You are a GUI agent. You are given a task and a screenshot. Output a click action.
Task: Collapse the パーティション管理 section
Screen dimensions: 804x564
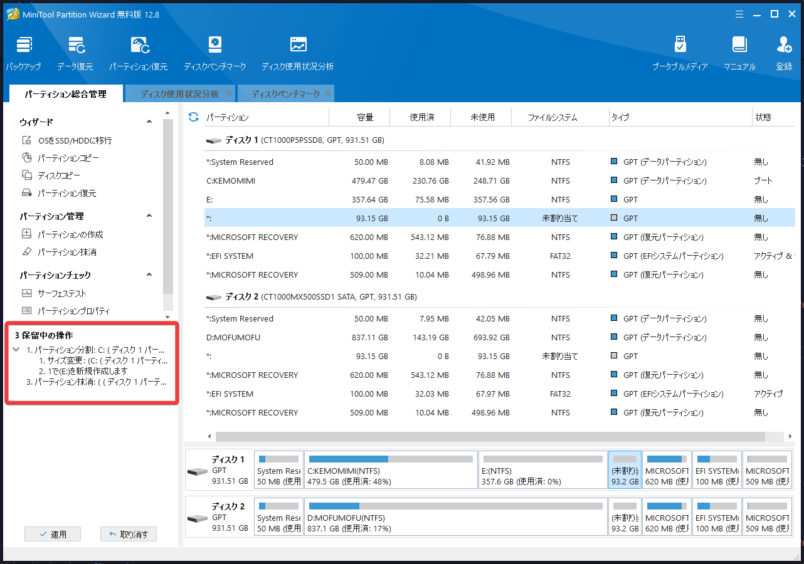[x=149, y=216]
